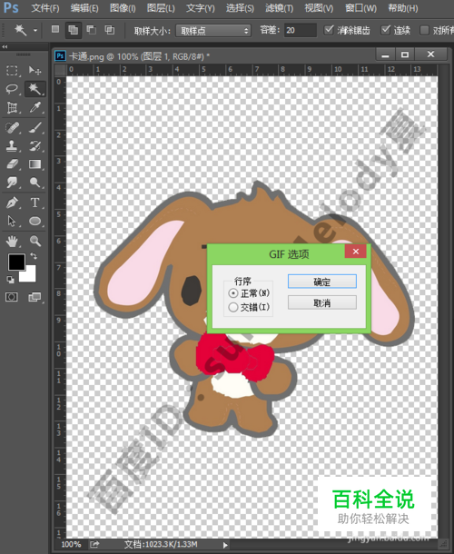Viewport: 454px width, 554px height.
Task: Toggle the 消除锯齿 anti-alias checkbox
Action: tap(329, 30)
